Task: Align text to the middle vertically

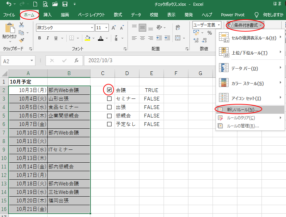Action: 142,28
